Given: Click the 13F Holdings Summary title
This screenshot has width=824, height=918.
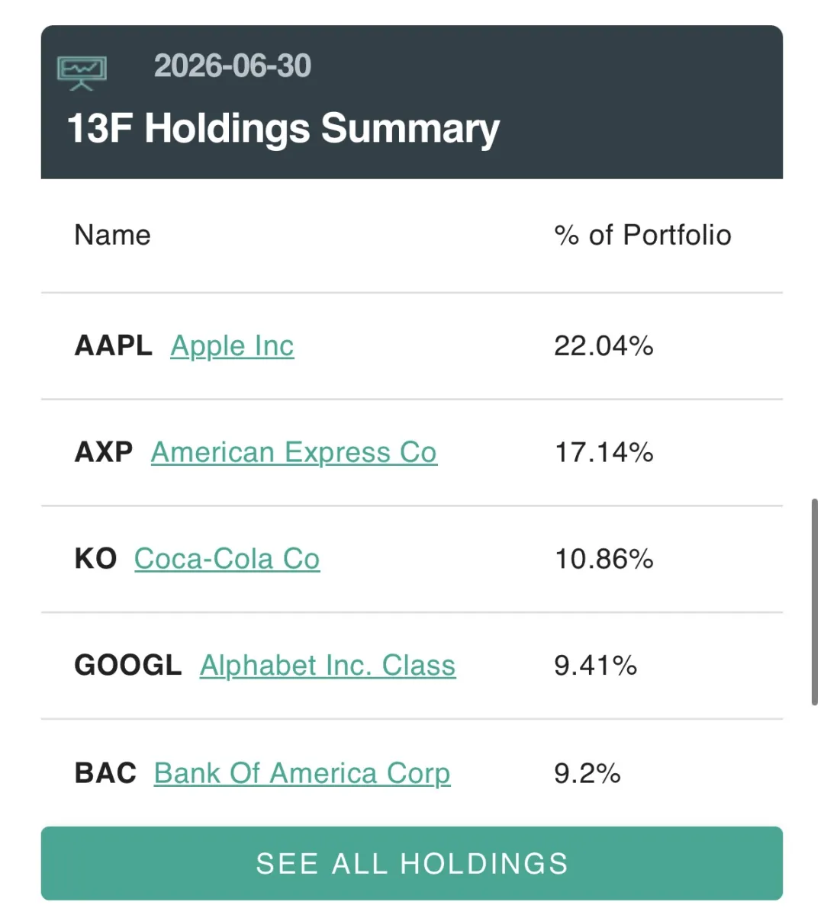Looking at the screenshot, I should pos(283,128).
